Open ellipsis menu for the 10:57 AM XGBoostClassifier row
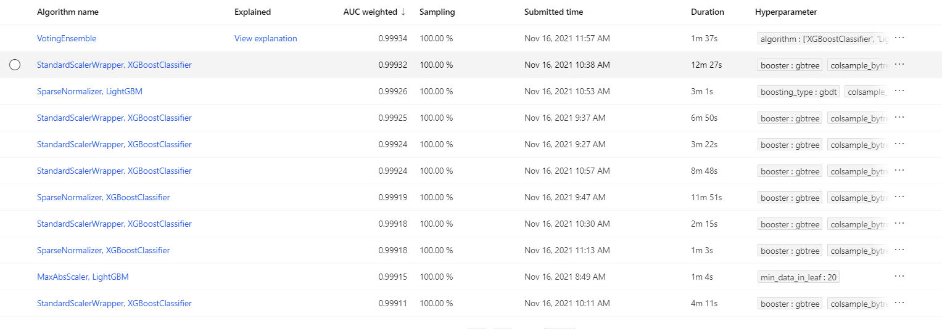 coord(899,171)
